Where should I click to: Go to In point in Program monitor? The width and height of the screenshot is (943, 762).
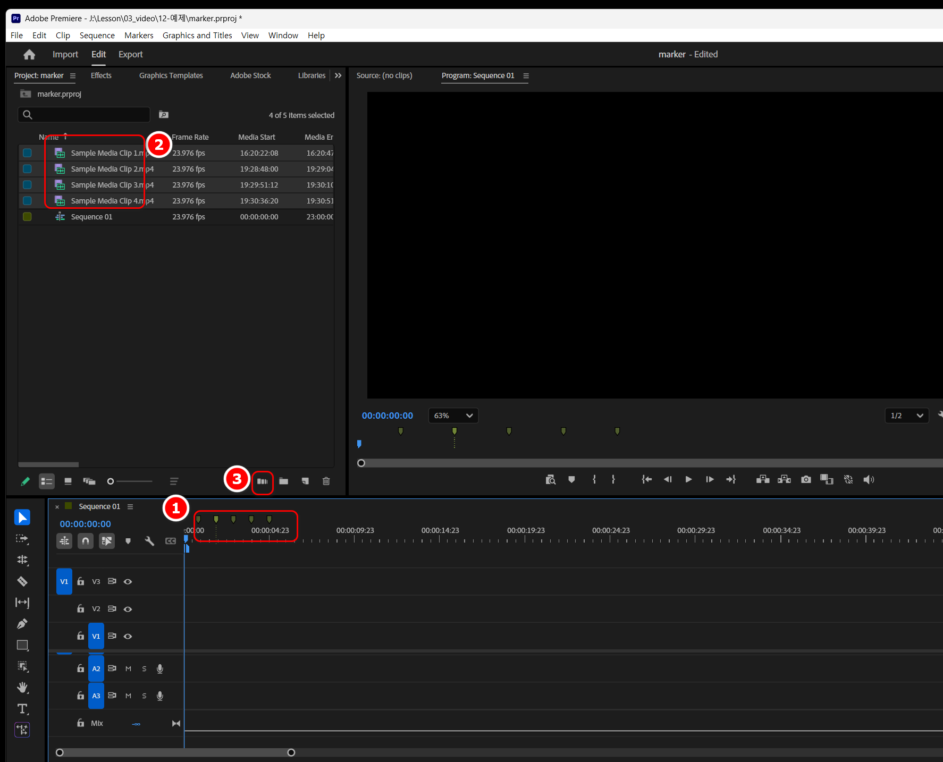[x=646, y=479]
